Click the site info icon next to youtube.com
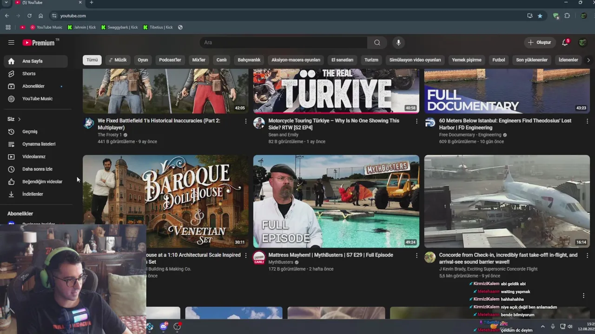The height and width of the screenshot is (334, 595). (54, 16)
